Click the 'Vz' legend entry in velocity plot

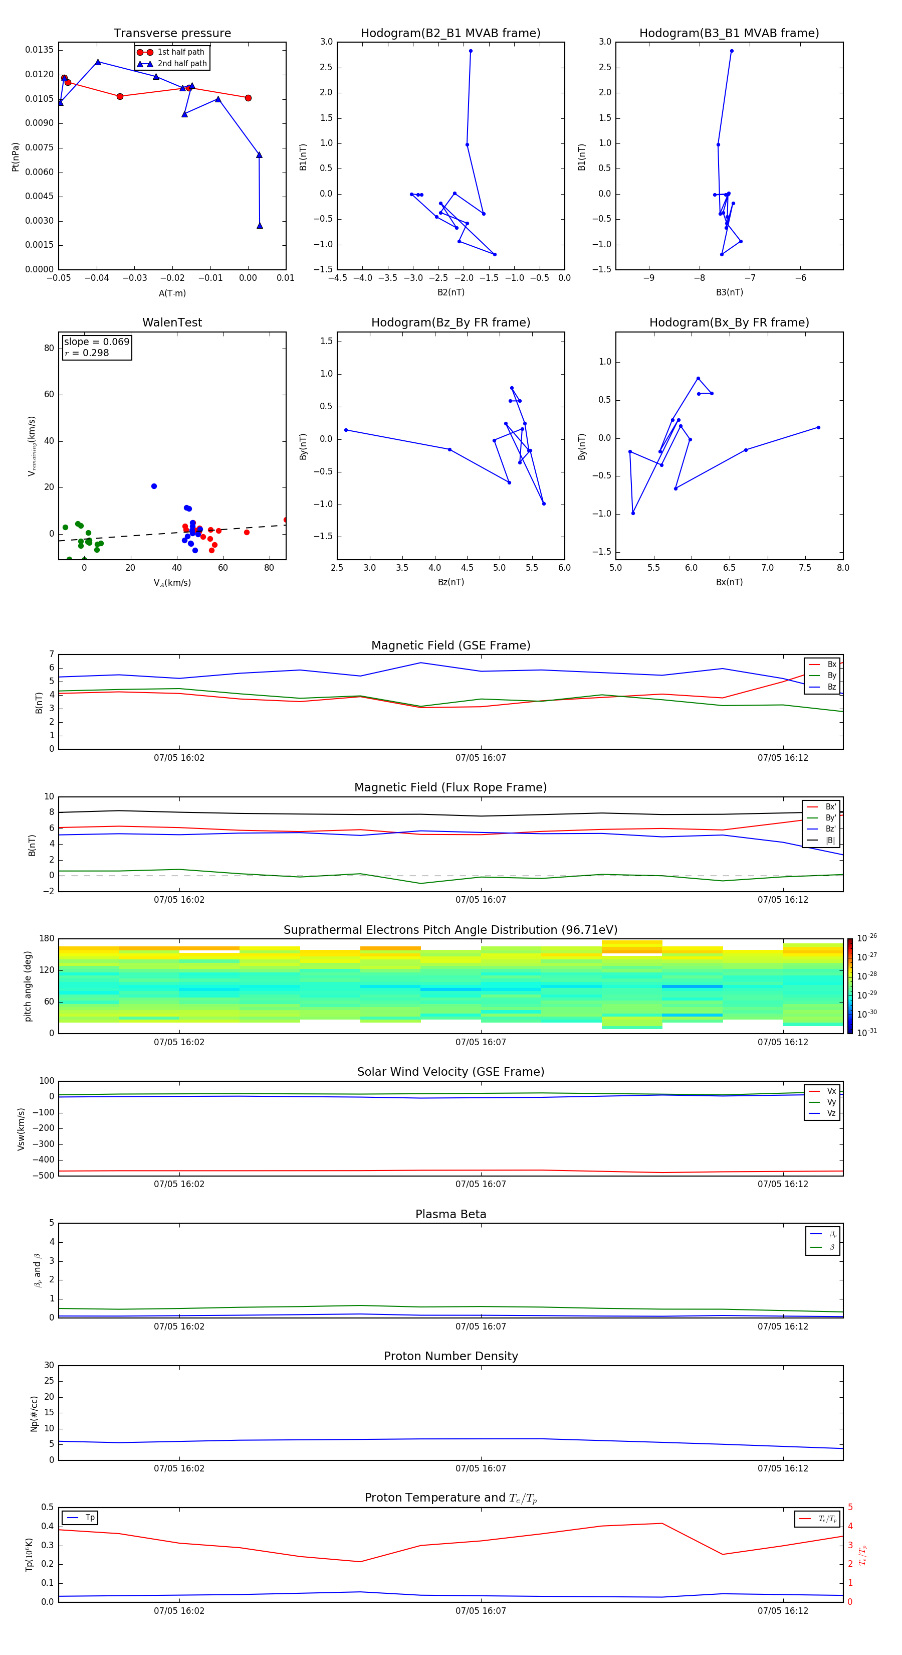[x=822, y=1113]
